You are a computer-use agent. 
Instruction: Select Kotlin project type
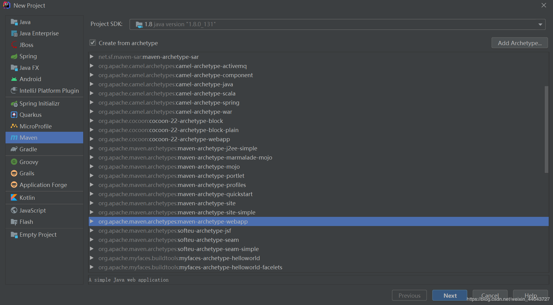[44, 198]
